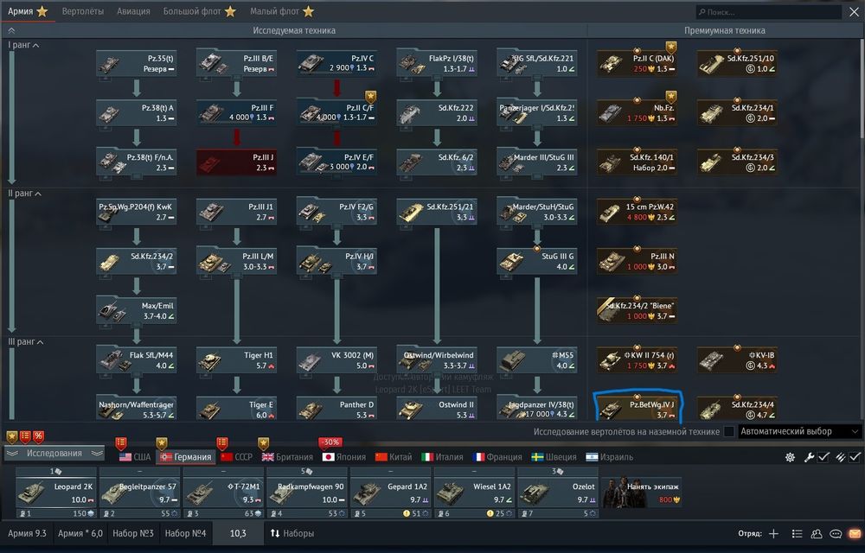Screen dimensions: 865x553
Task: Click the gold star badge above Исследования
Action: pyautogui.click(x=12, y=437)
